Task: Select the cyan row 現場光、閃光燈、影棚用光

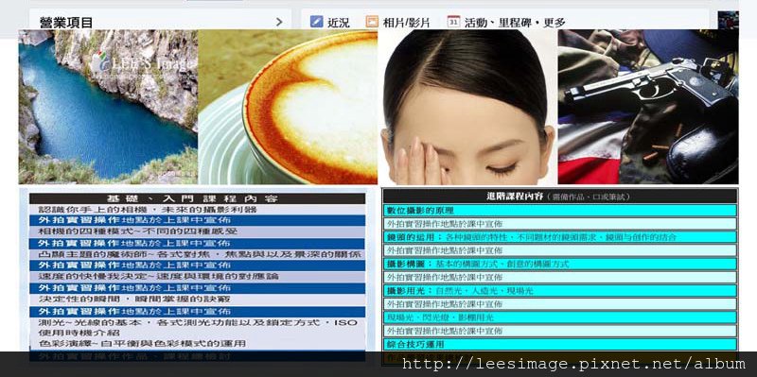Action: point(560,317)
